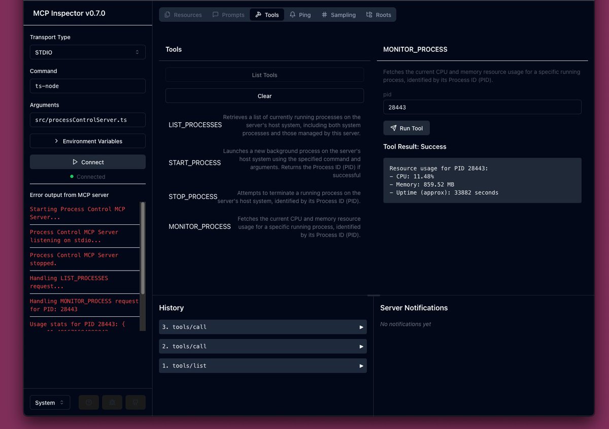Viewport: 609px width, 429px height.
Task: Click the 'MCP Inspector v0.7.0' title
Action: tap(69, 13)
